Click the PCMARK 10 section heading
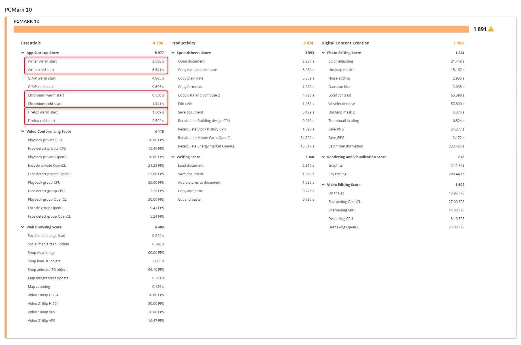The height and width of the screenshot is (345, 521). pyautogui.click(x=26, y=21)
